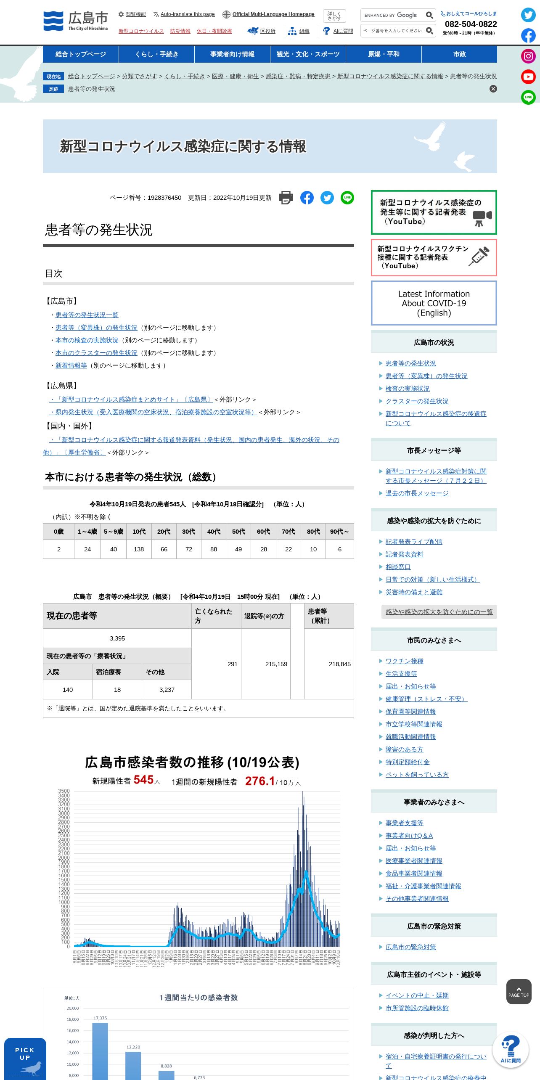Open the Facebook icon in the side social bar
This screenshot has width=540, height=1080.
(528, 36)
